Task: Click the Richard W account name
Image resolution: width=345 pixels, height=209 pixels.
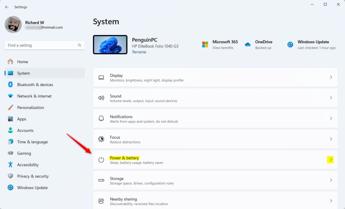Action: click(35, 23)
